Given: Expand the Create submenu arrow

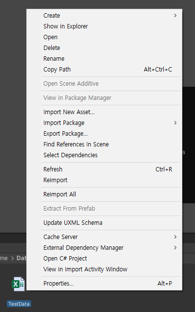Looking at the screenshot, I should pyautogui.click(x=175, y=16).
